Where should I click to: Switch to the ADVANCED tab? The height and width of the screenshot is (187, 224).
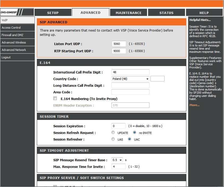click(91, 12)
